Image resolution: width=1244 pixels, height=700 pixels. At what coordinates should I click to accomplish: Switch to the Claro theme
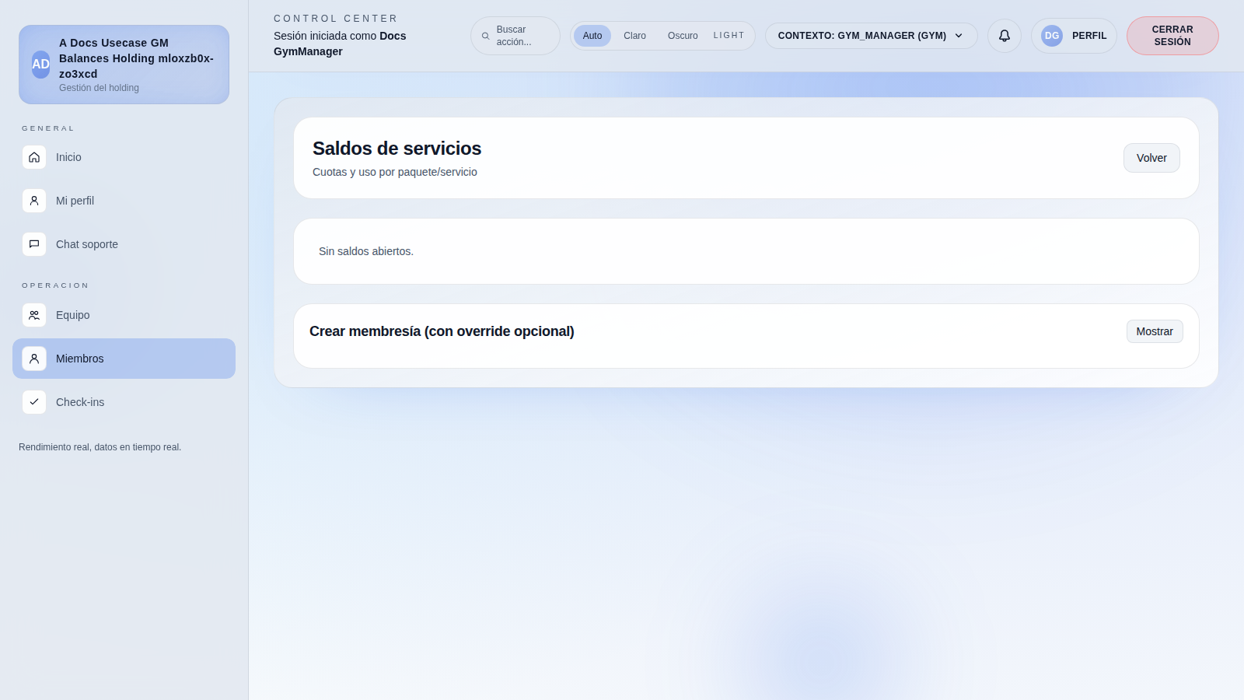634,35
